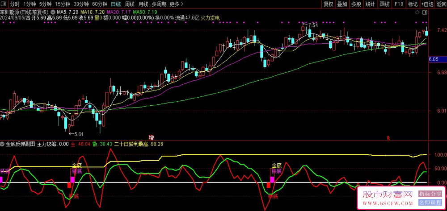
Task: Click the diamond icon above the chart
Action: click(x=417, y=12)
